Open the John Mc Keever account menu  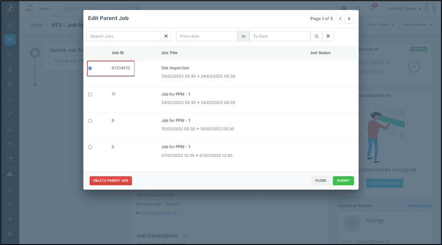pyautogui.click(x=404, y=8)
